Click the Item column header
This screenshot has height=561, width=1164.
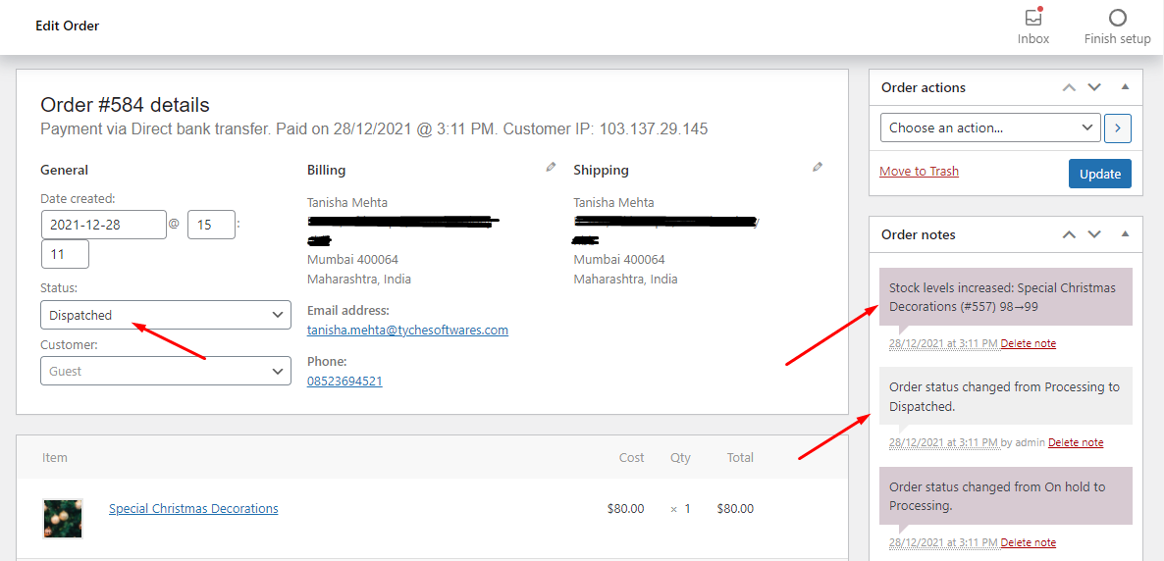(55, 457)
